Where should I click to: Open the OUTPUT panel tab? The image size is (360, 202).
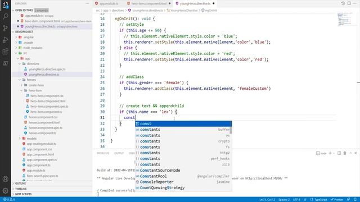click(119, 153)
